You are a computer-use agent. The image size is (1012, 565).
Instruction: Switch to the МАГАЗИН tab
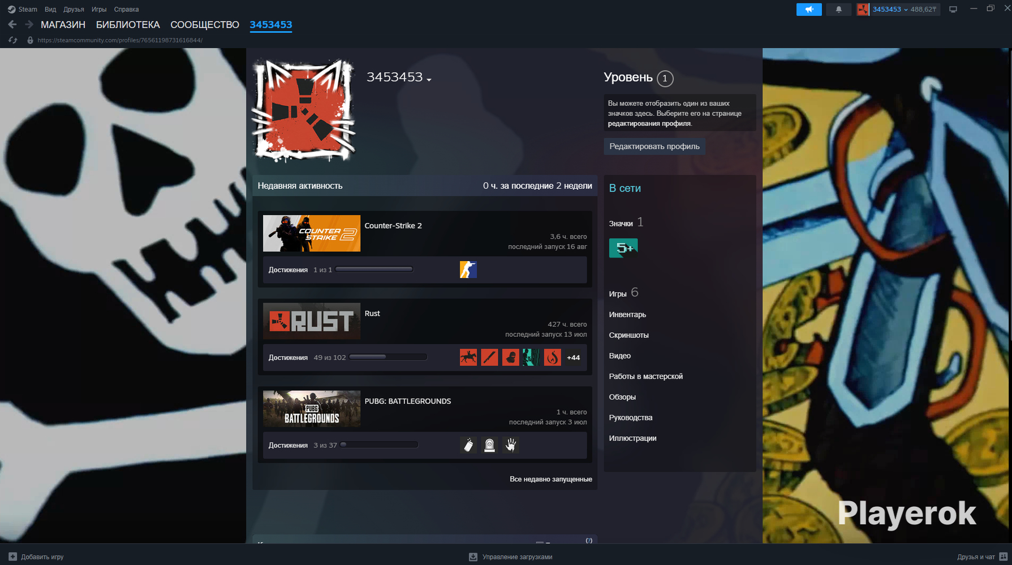(x=63, y=25)
